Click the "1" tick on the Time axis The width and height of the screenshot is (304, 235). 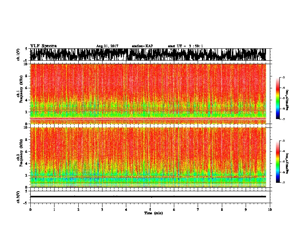54,210
